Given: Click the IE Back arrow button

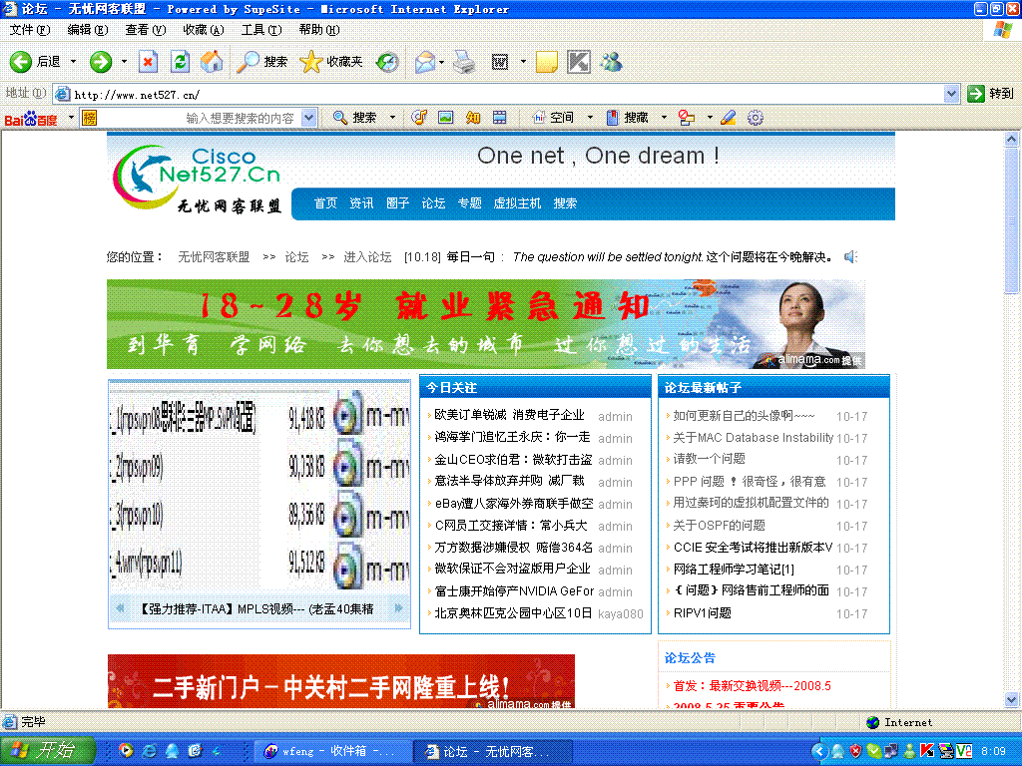Looking at the screenshot, I should [21, 62].
